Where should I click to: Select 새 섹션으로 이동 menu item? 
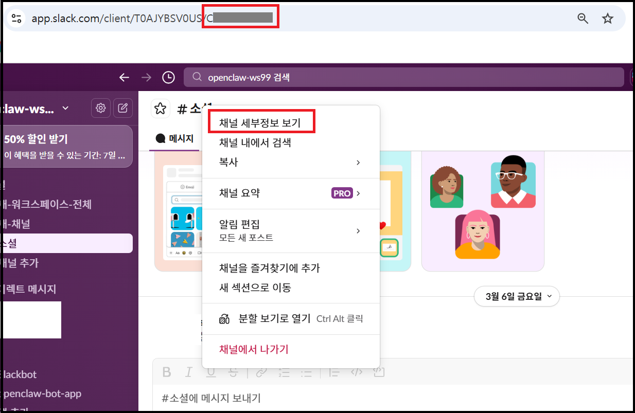[291, 288]
